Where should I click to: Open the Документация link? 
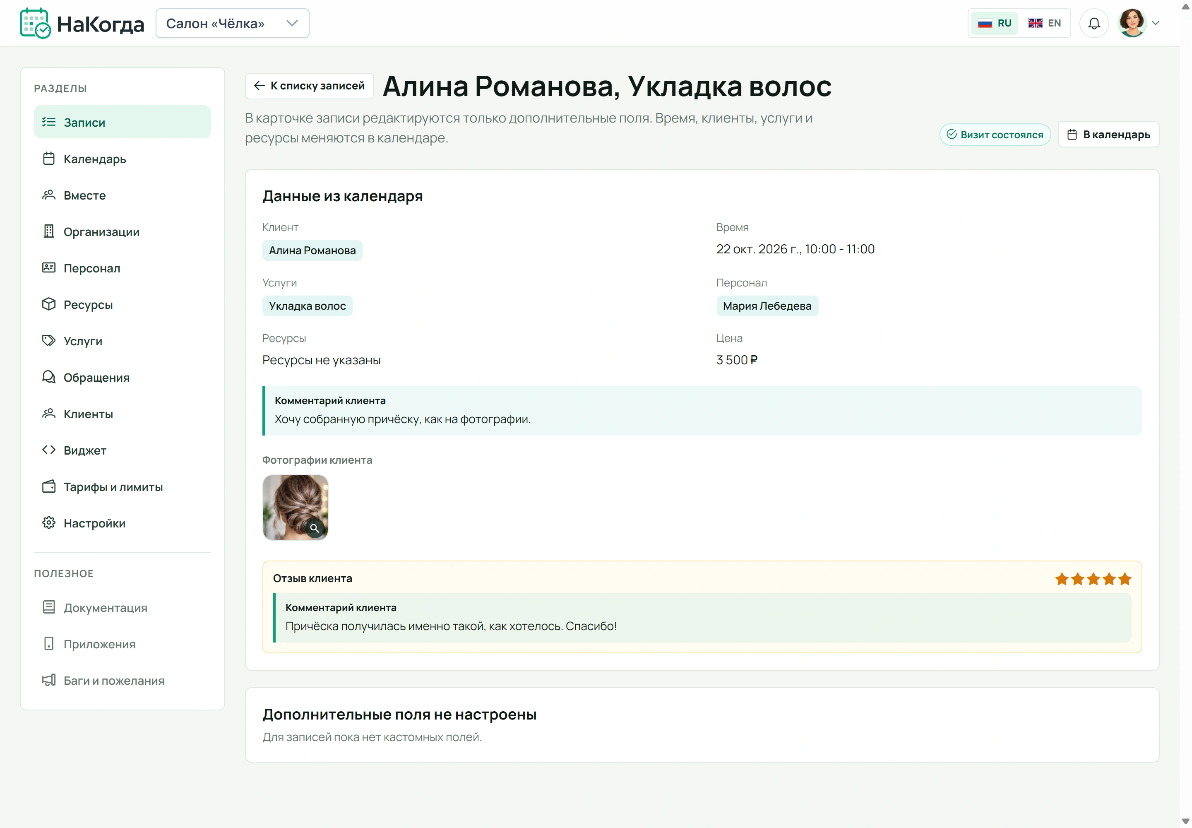123,607
